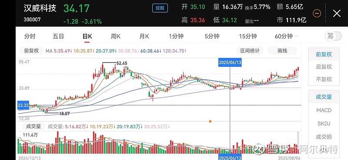
Task: Expand the 60分钟 period dropdown
Action: [286, 36]
